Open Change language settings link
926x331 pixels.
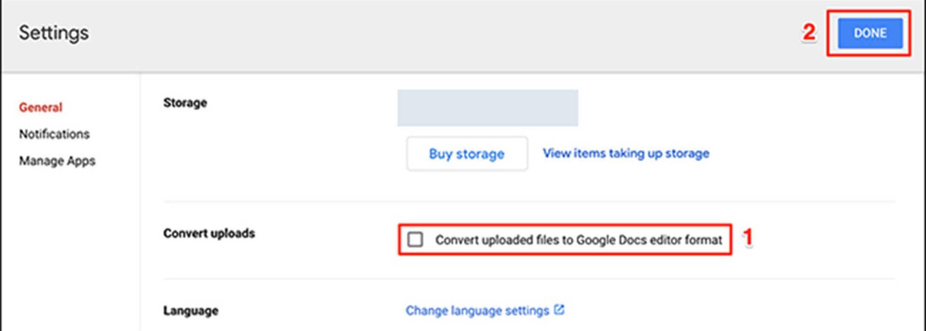pyautogui.click(x=477, y=311)
